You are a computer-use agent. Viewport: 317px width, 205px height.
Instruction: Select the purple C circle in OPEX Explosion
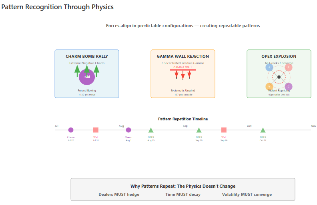[289, 87]
